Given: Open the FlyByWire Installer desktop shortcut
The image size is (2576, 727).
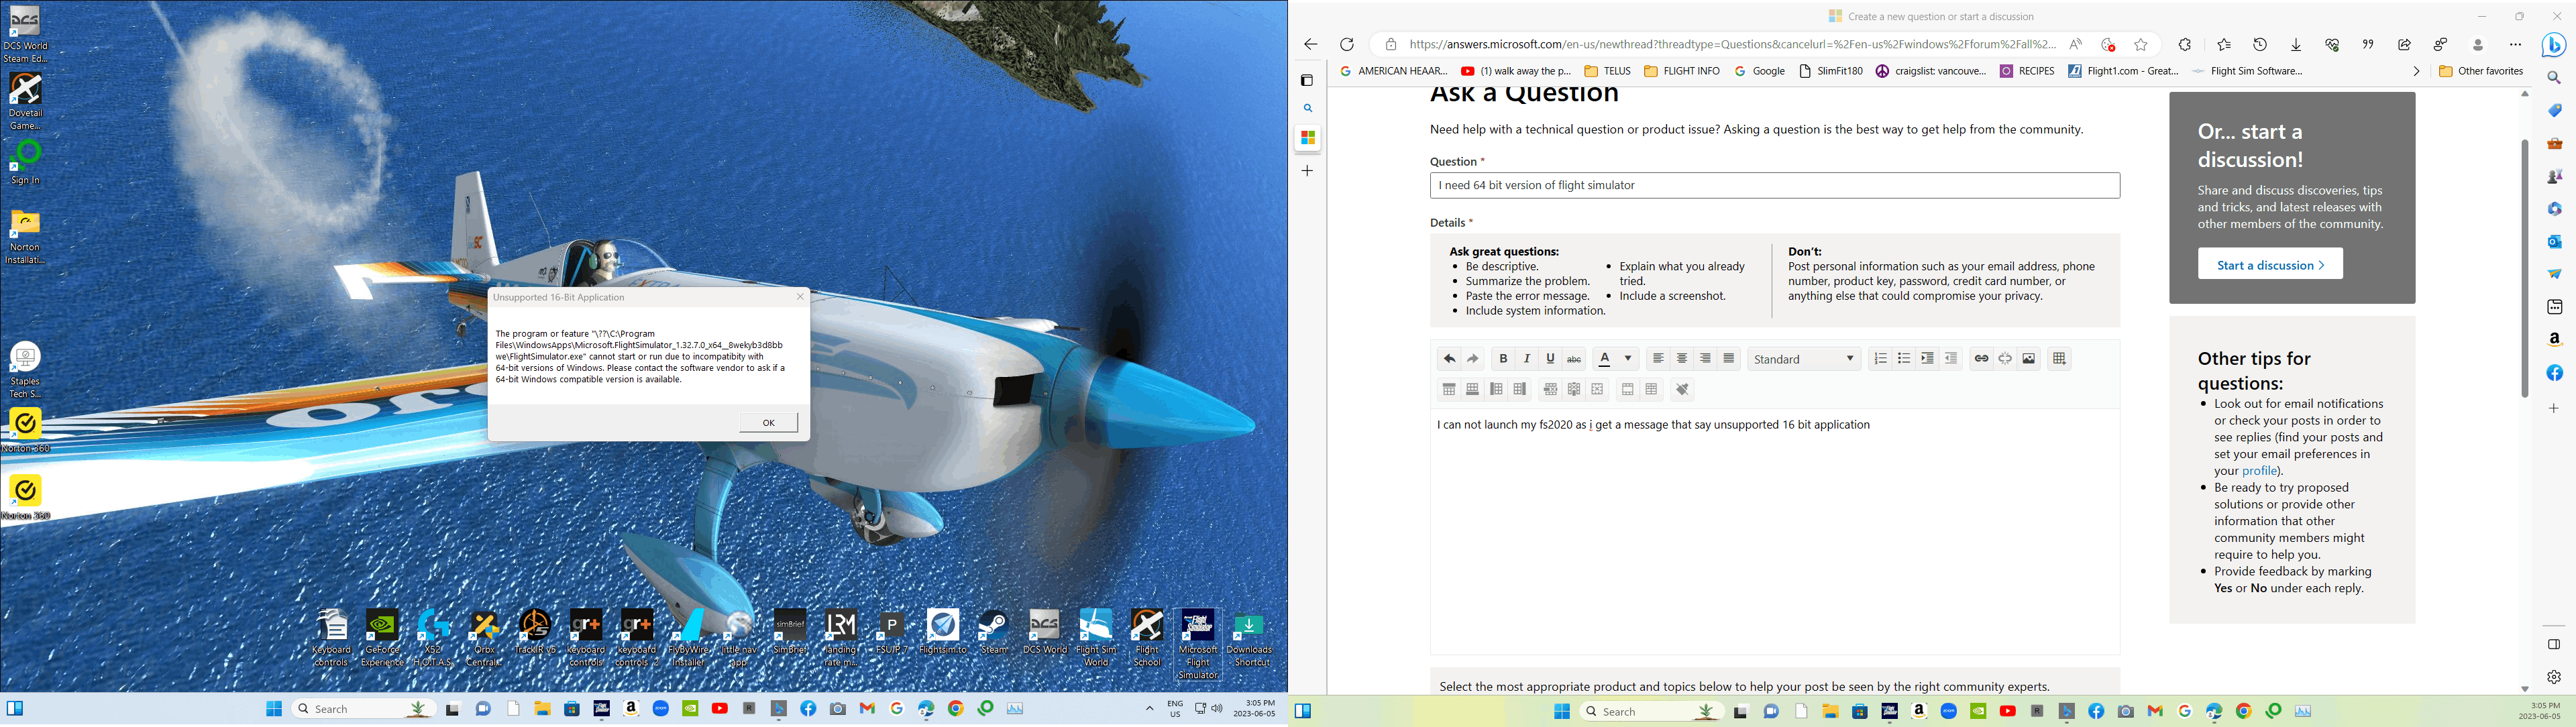Looking at the screenshot, I should coord(688,638).
